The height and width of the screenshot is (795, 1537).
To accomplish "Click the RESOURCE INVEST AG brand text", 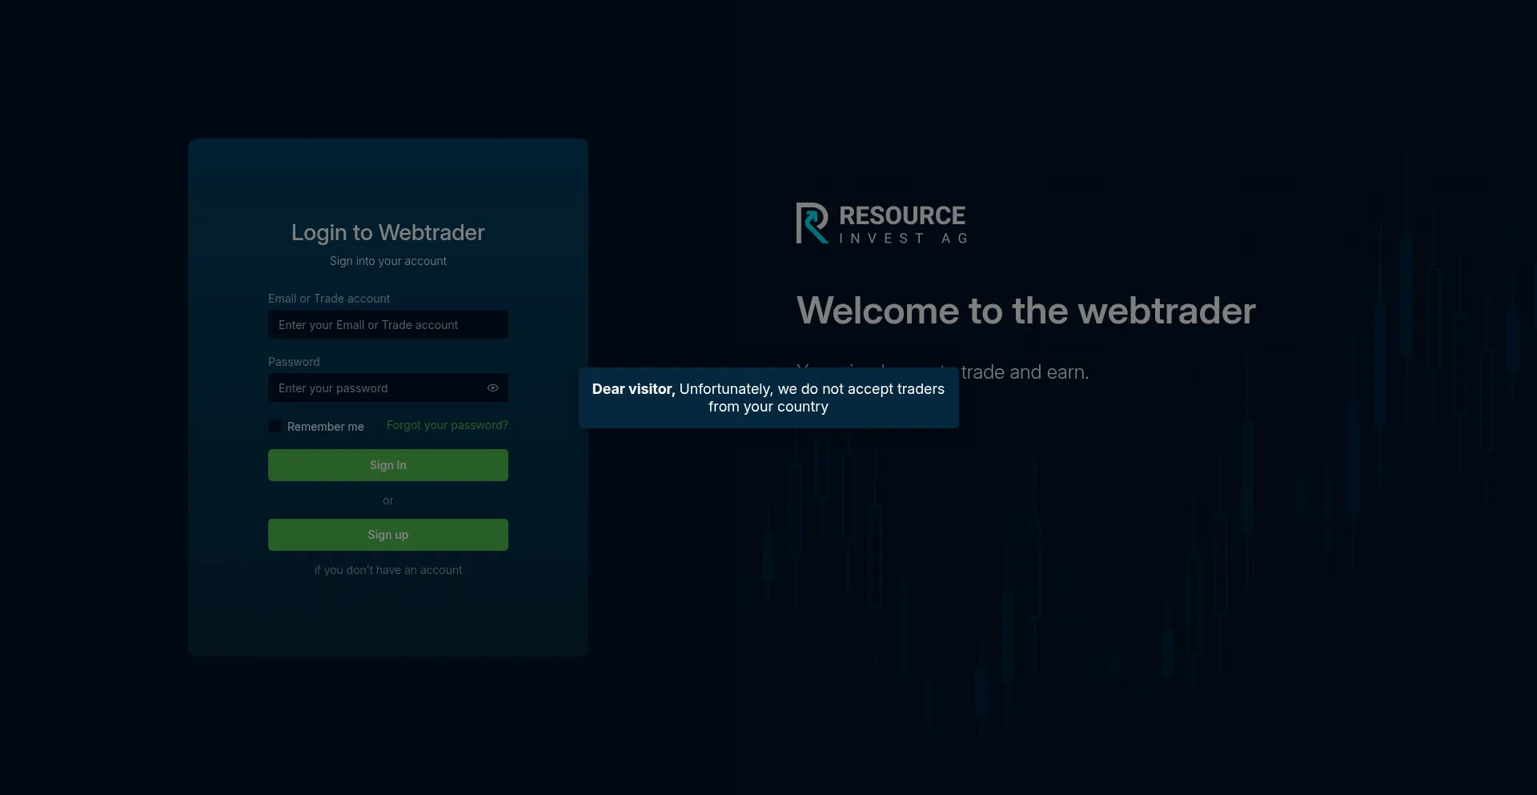I will click(902, 224).
